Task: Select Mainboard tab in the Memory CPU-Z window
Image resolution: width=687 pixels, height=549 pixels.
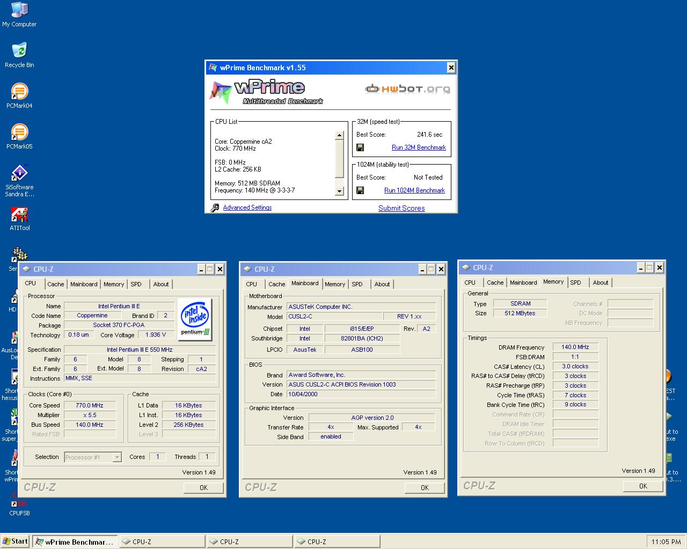Action: coord(523,283)
